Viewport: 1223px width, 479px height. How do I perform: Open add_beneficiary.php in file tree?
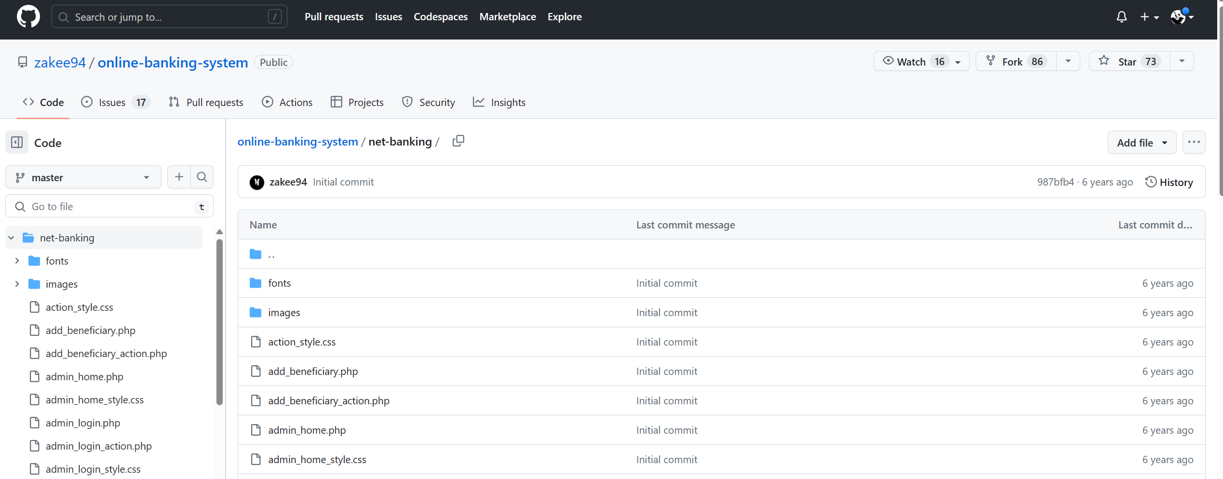[90, 330]
